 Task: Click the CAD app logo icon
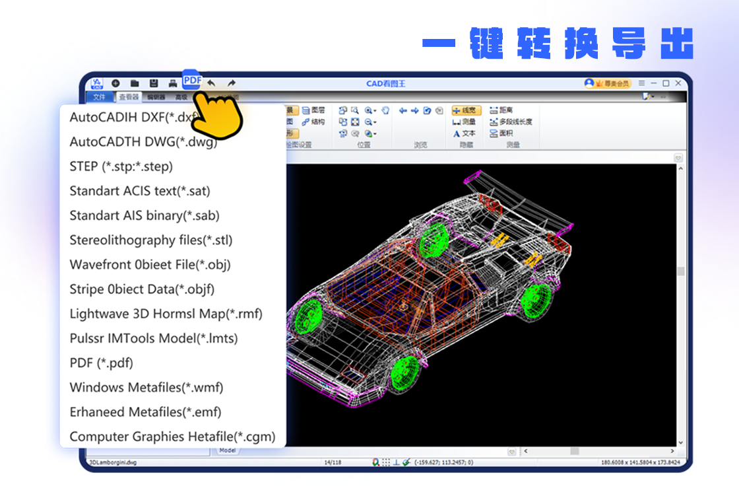pyautogui.click(x=96, y=83)
